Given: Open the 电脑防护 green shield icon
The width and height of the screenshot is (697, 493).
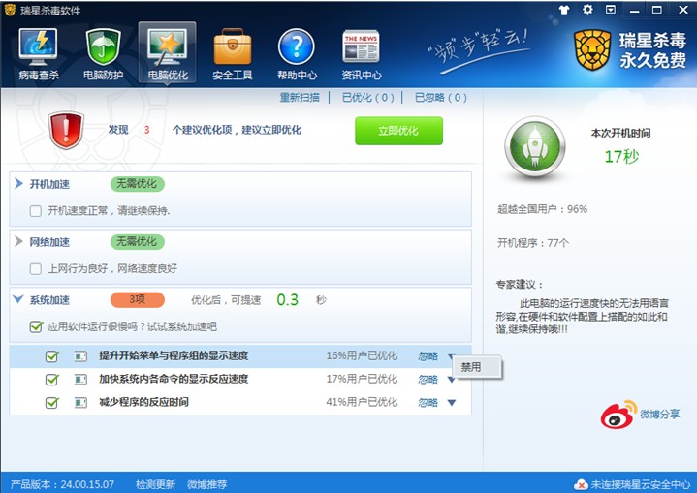Looking at the screenshot, I should coord(103,53).
